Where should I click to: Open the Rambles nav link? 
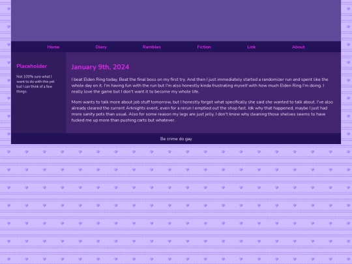(x=152, y=47)
